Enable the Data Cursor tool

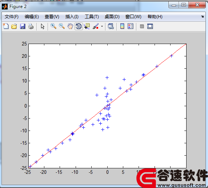[x=87, y=26]
